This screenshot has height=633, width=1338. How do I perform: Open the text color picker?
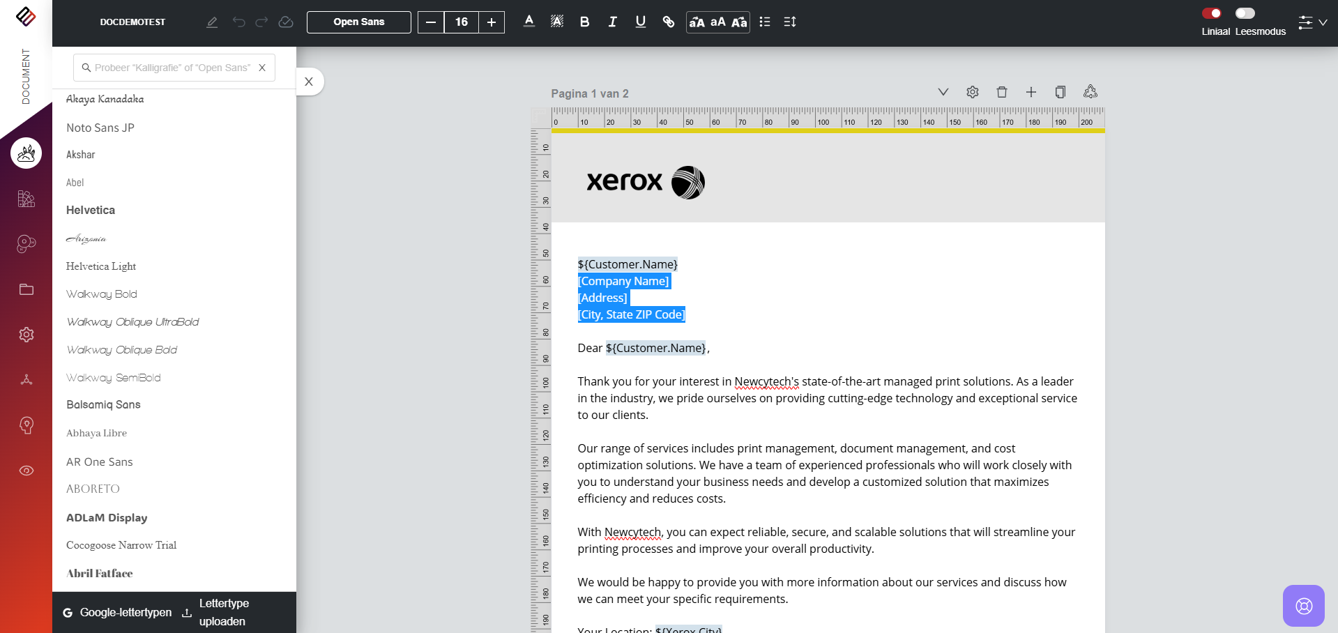pos(529,22)
